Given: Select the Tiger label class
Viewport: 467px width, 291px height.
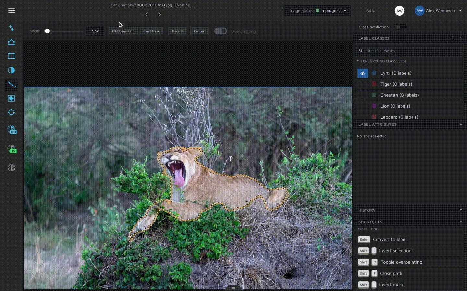Looking at the screenshot, I should (396, 84).
